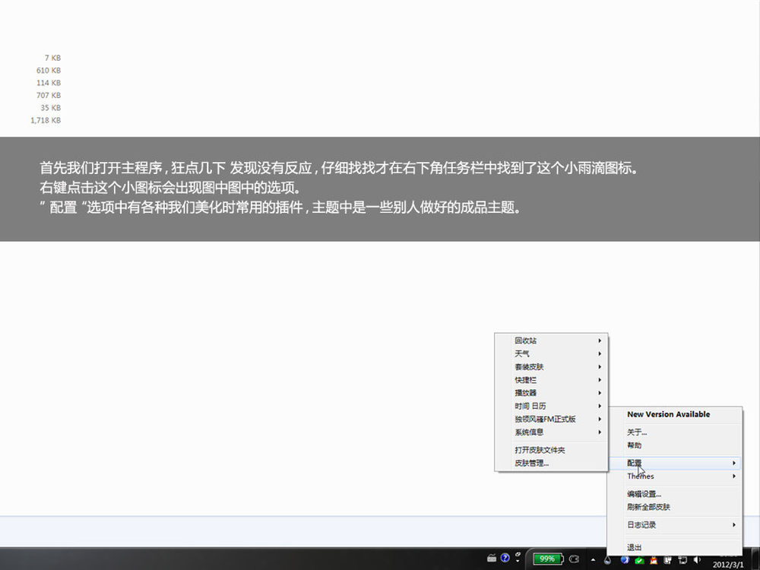The width and height of the screenshot is (760, 570).
Task: Show hidden tray icons with the up arrow
Action: pyautogui.click(x=594, y=559)
